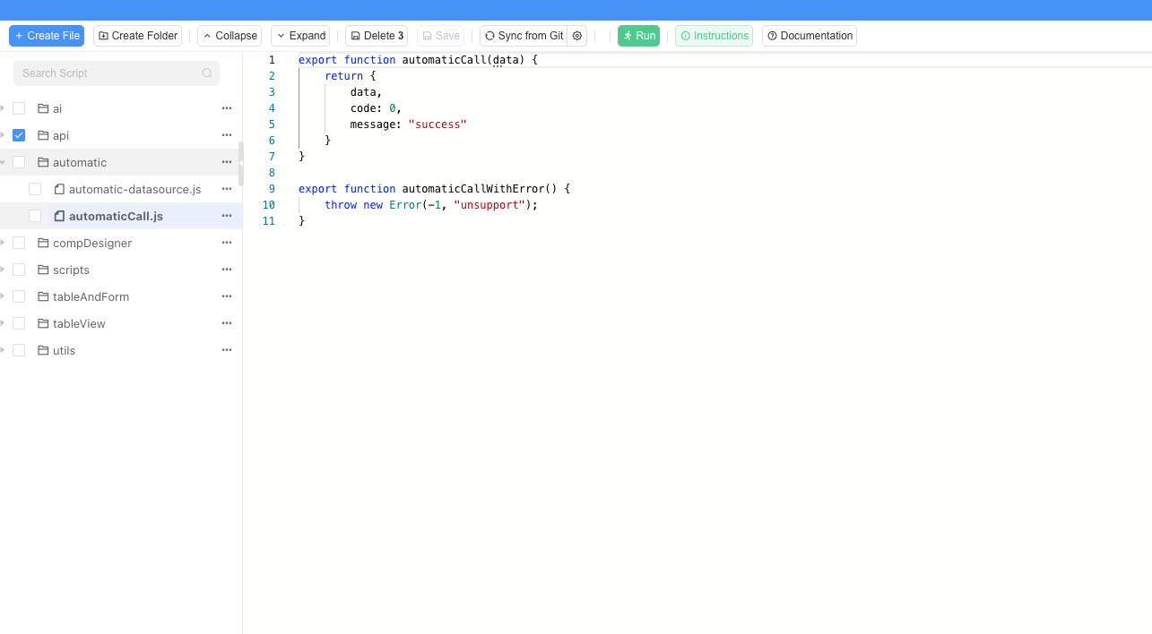Click the Create Folder button
The width and height of the screenshot is (1152, 634).
coord(137,36)
